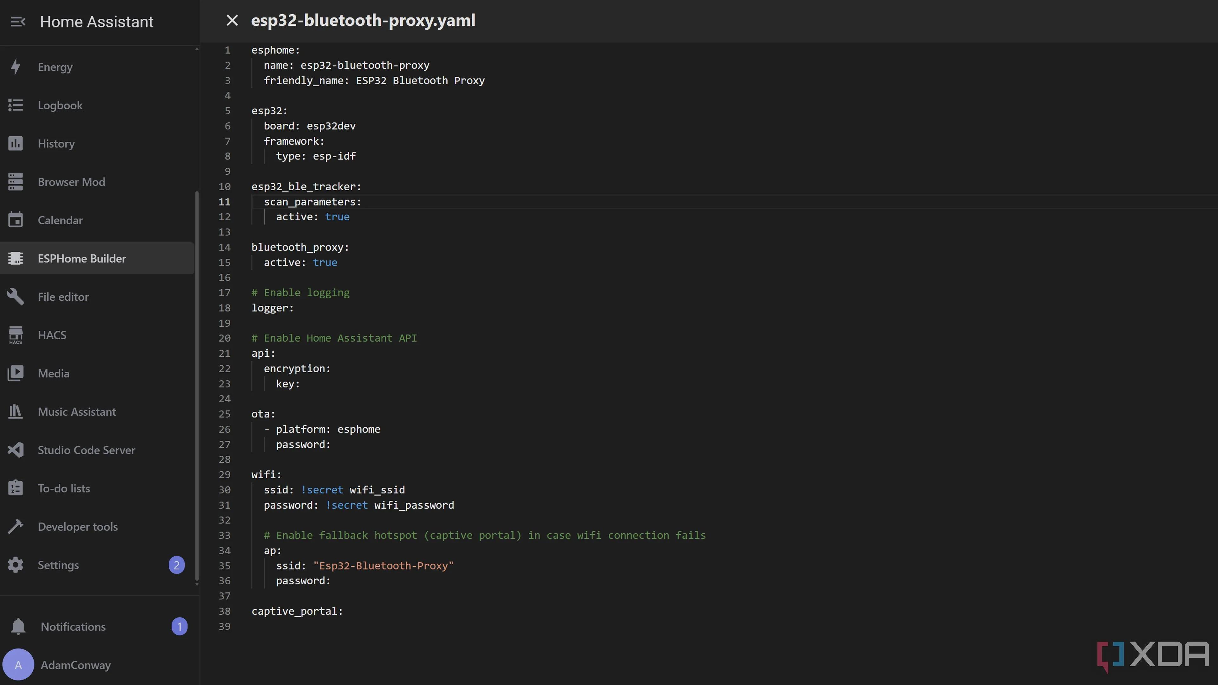Screen dimensions: 1218x685
Task: Click 'ssid: !secret wifi_ssid' line
Action: click(x=334, y=490)
